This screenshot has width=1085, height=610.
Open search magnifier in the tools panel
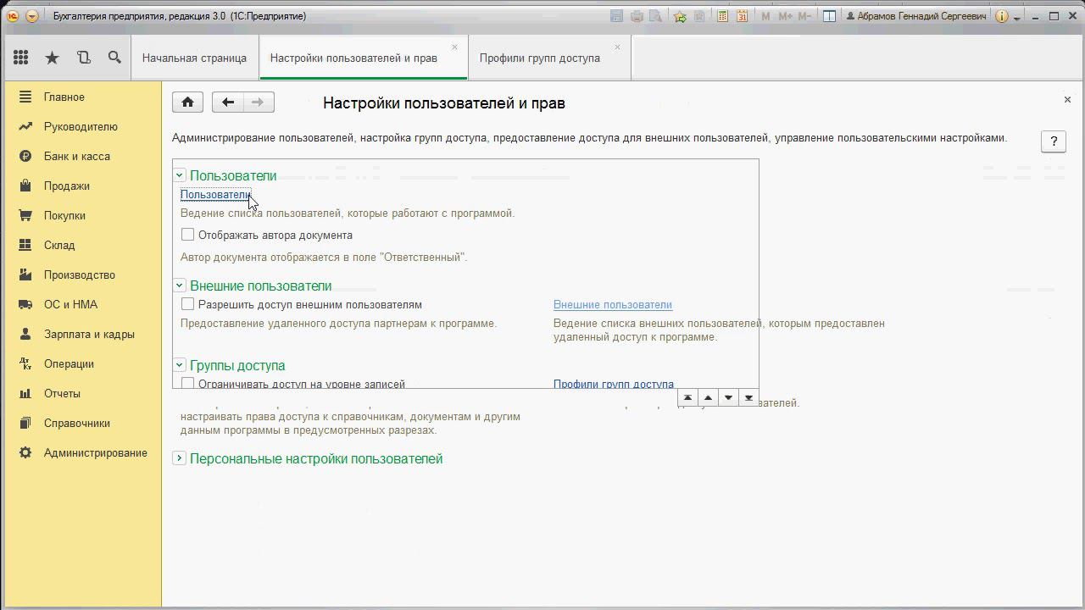114,58
